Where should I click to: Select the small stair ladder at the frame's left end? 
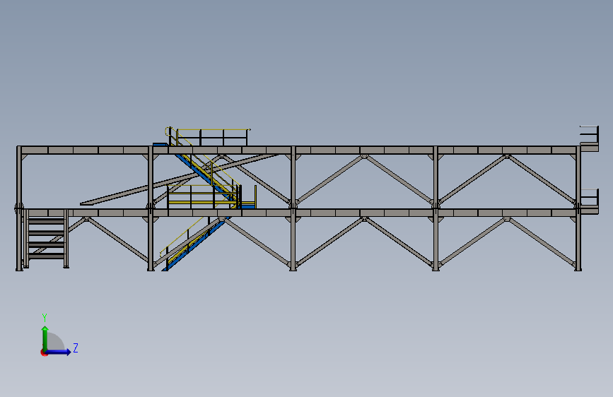(46, 238)
